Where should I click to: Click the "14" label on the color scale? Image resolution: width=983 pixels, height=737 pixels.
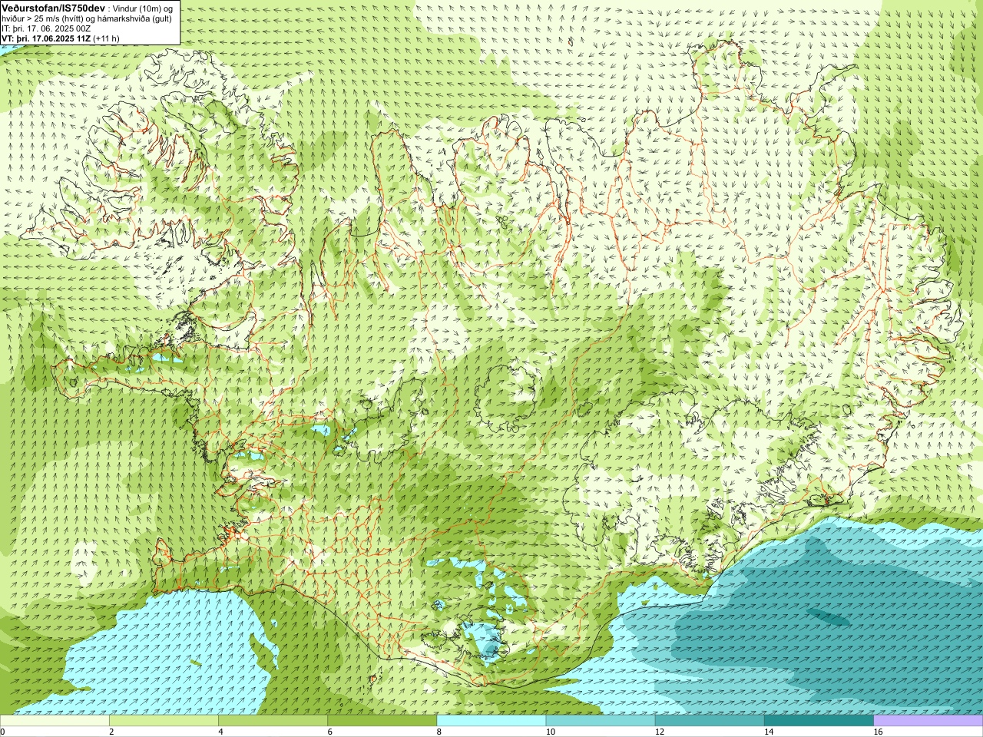click(768, 732)
